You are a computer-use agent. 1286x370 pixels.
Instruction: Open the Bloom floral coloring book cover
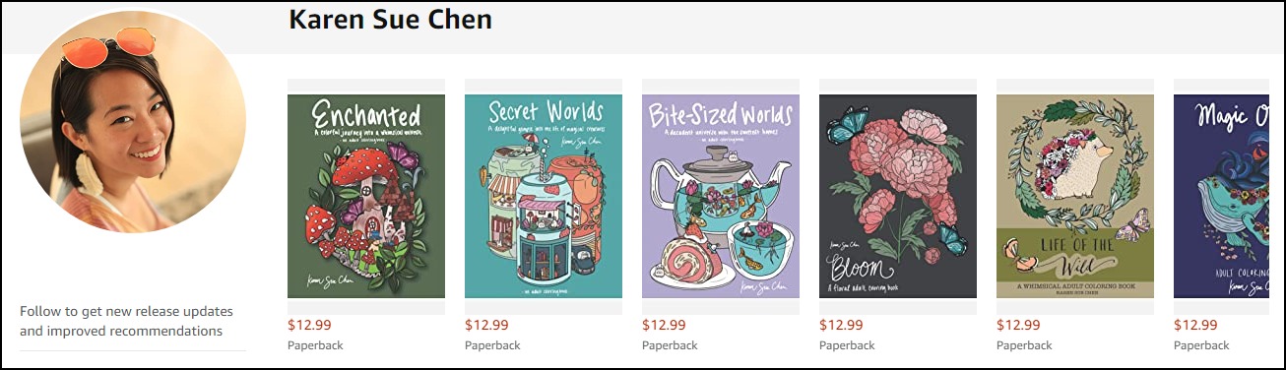click(x=898, y=196)
